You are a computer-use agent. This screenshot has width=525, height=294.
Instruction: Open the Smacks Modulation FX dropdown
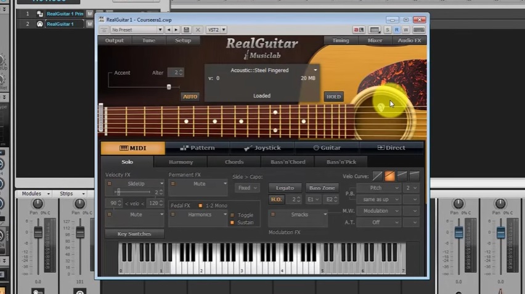325,214
